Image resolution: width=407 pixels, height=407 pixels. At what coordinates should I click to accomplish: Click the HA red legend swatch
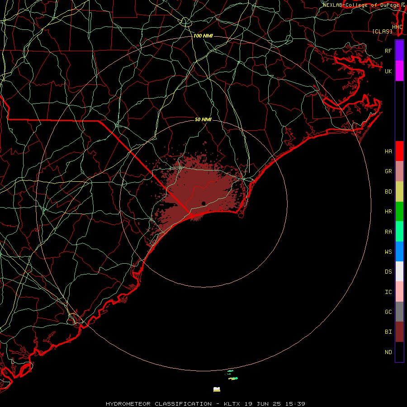(x=399, y=151)
